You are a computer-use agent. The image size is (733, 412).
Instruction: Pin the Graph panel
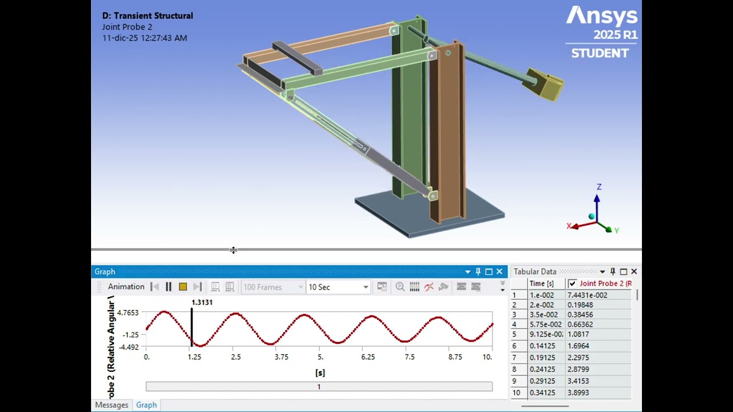[x=478, y=272]
